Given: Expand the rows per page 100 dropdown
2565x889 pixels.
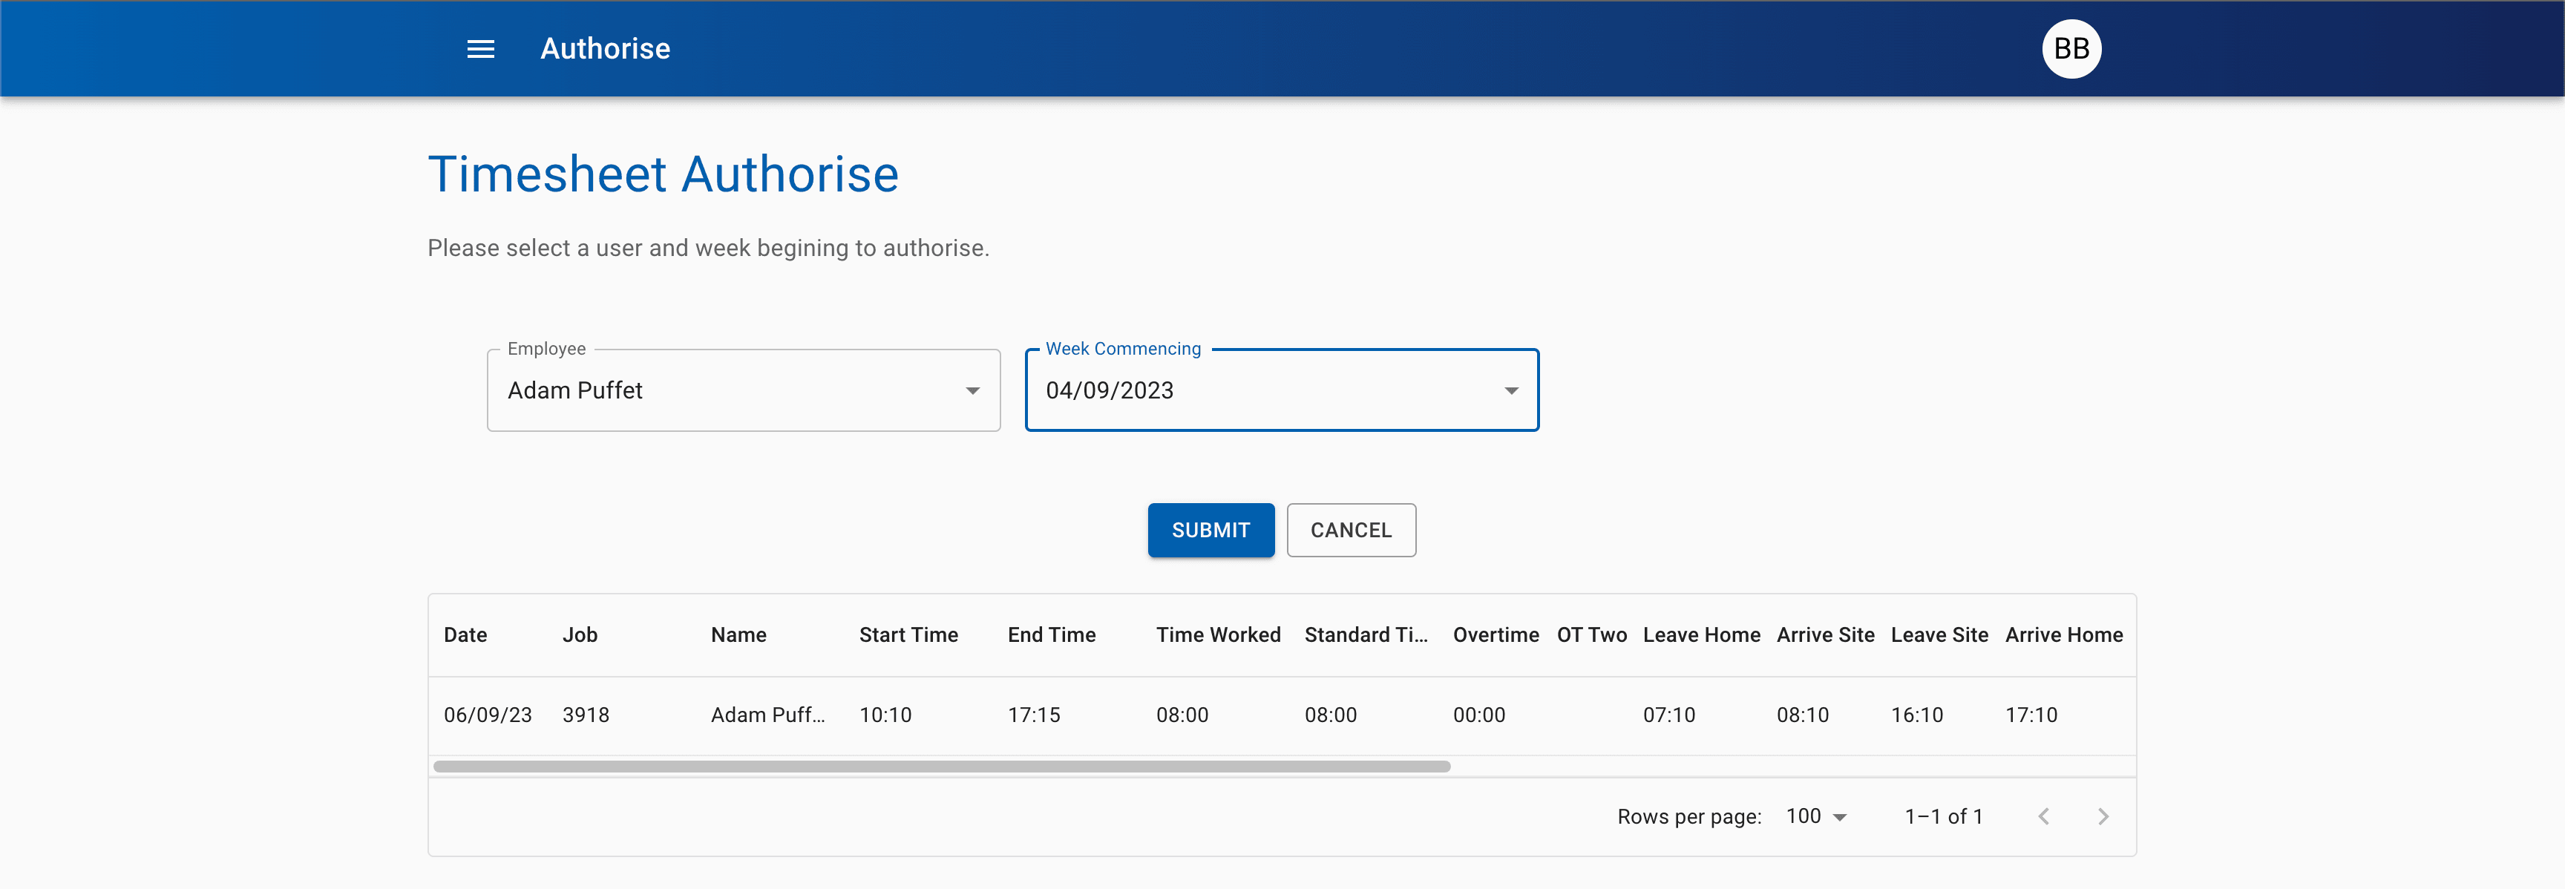Looking at the screenshot, I should click(x=1816, y=816).
